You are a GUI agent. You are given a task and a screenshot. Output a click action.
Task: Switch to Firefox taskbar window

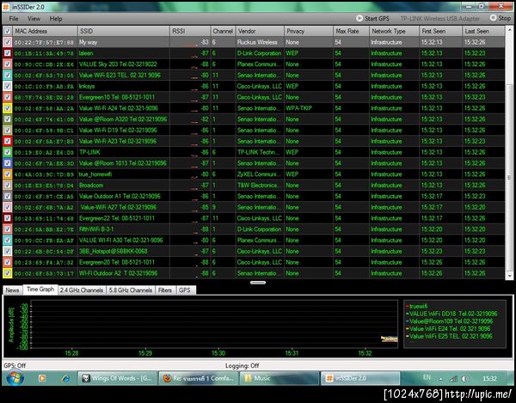pos(199,378)
